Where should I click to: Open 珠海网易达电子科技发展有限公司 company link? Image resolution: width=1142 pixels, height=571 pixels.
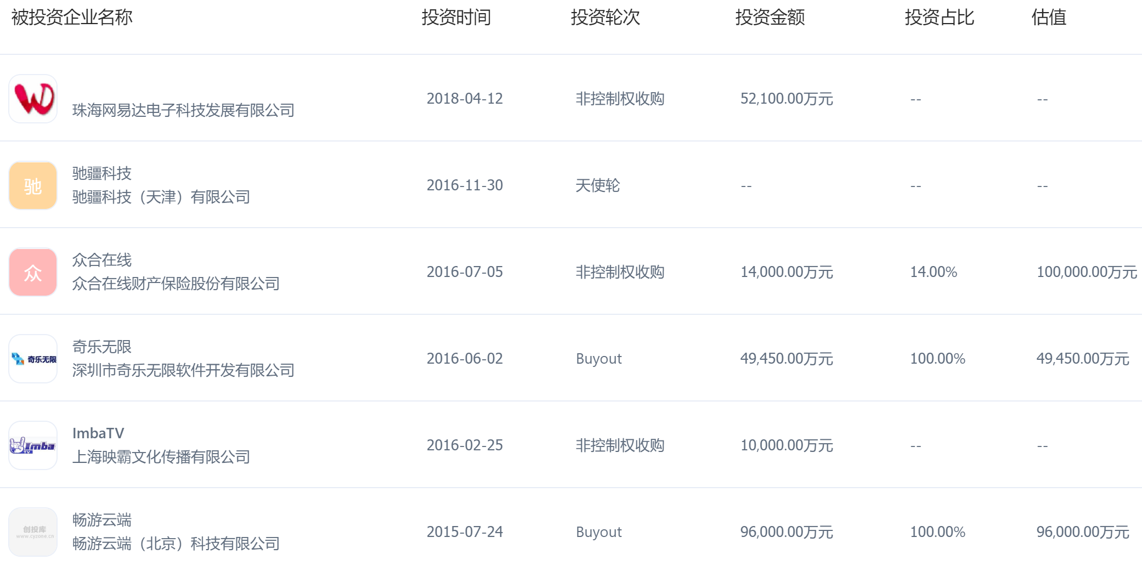click(x=183, y=110)
